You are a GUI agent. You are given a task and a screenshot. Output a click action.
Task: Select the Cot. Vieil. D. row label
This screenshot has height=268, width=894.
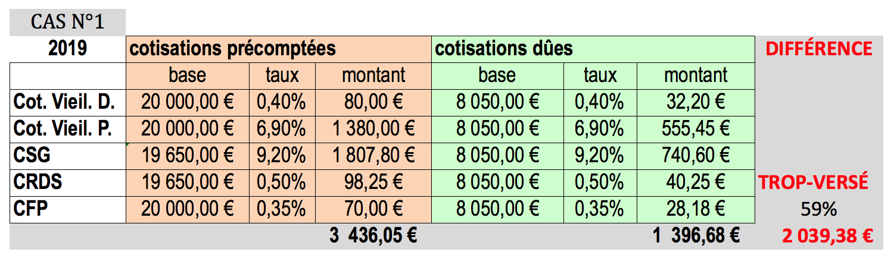(x=67, y=102)
